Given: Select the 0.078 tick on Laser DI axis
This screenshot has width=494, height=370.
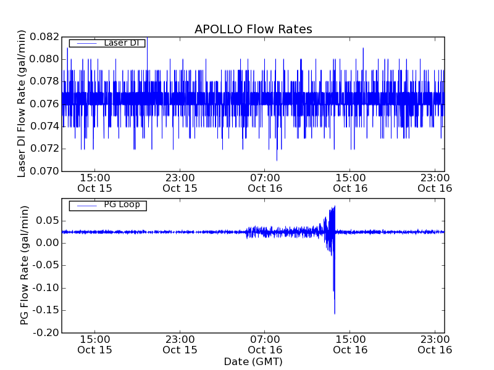Looking at the screenshot, I should coord(44,81).
